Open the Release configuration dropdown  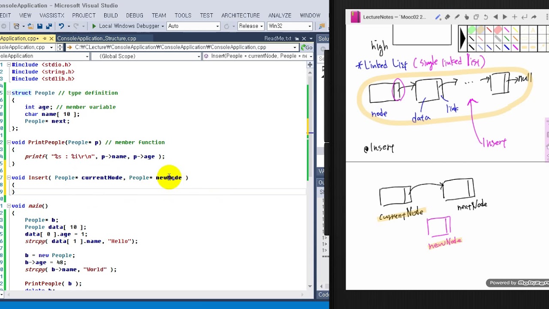pyautogui.click(x=261, y=26)
